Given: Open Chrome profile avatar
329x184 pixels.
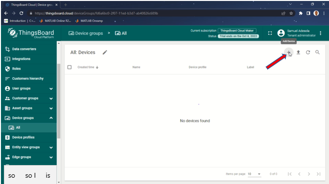Looking at the screenshot, I should (x=316, y=13).
